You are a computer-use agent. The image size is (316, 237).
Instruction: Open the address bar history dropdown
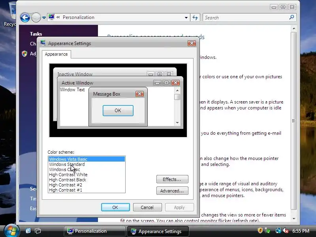[x=186, y=17]
